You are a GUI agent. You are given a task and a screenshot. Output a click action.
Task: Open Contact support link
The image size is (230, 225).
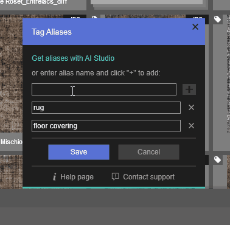pos(143,177)
